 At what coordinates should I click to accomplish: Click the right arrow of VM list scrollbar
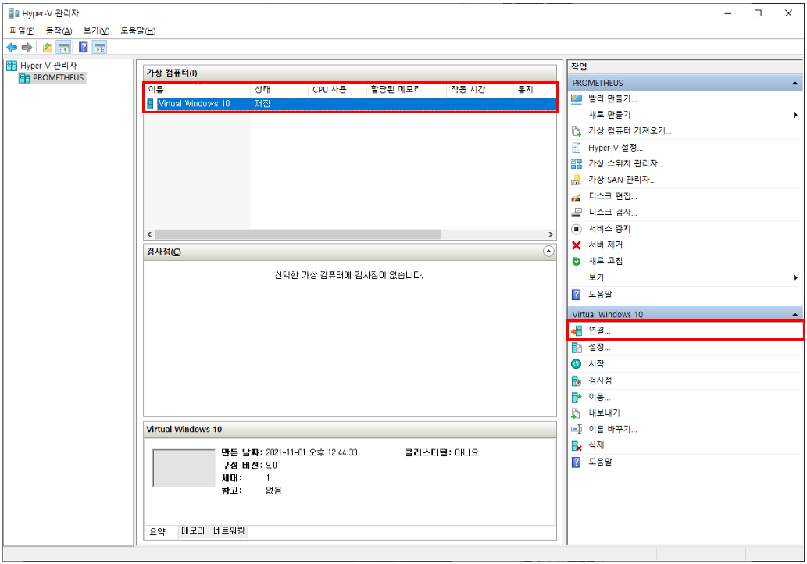click(551, 234)
